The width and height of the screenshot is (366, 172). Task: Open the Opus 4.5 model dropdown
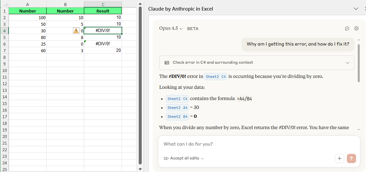pyautogui.click(x=171, y=28)
